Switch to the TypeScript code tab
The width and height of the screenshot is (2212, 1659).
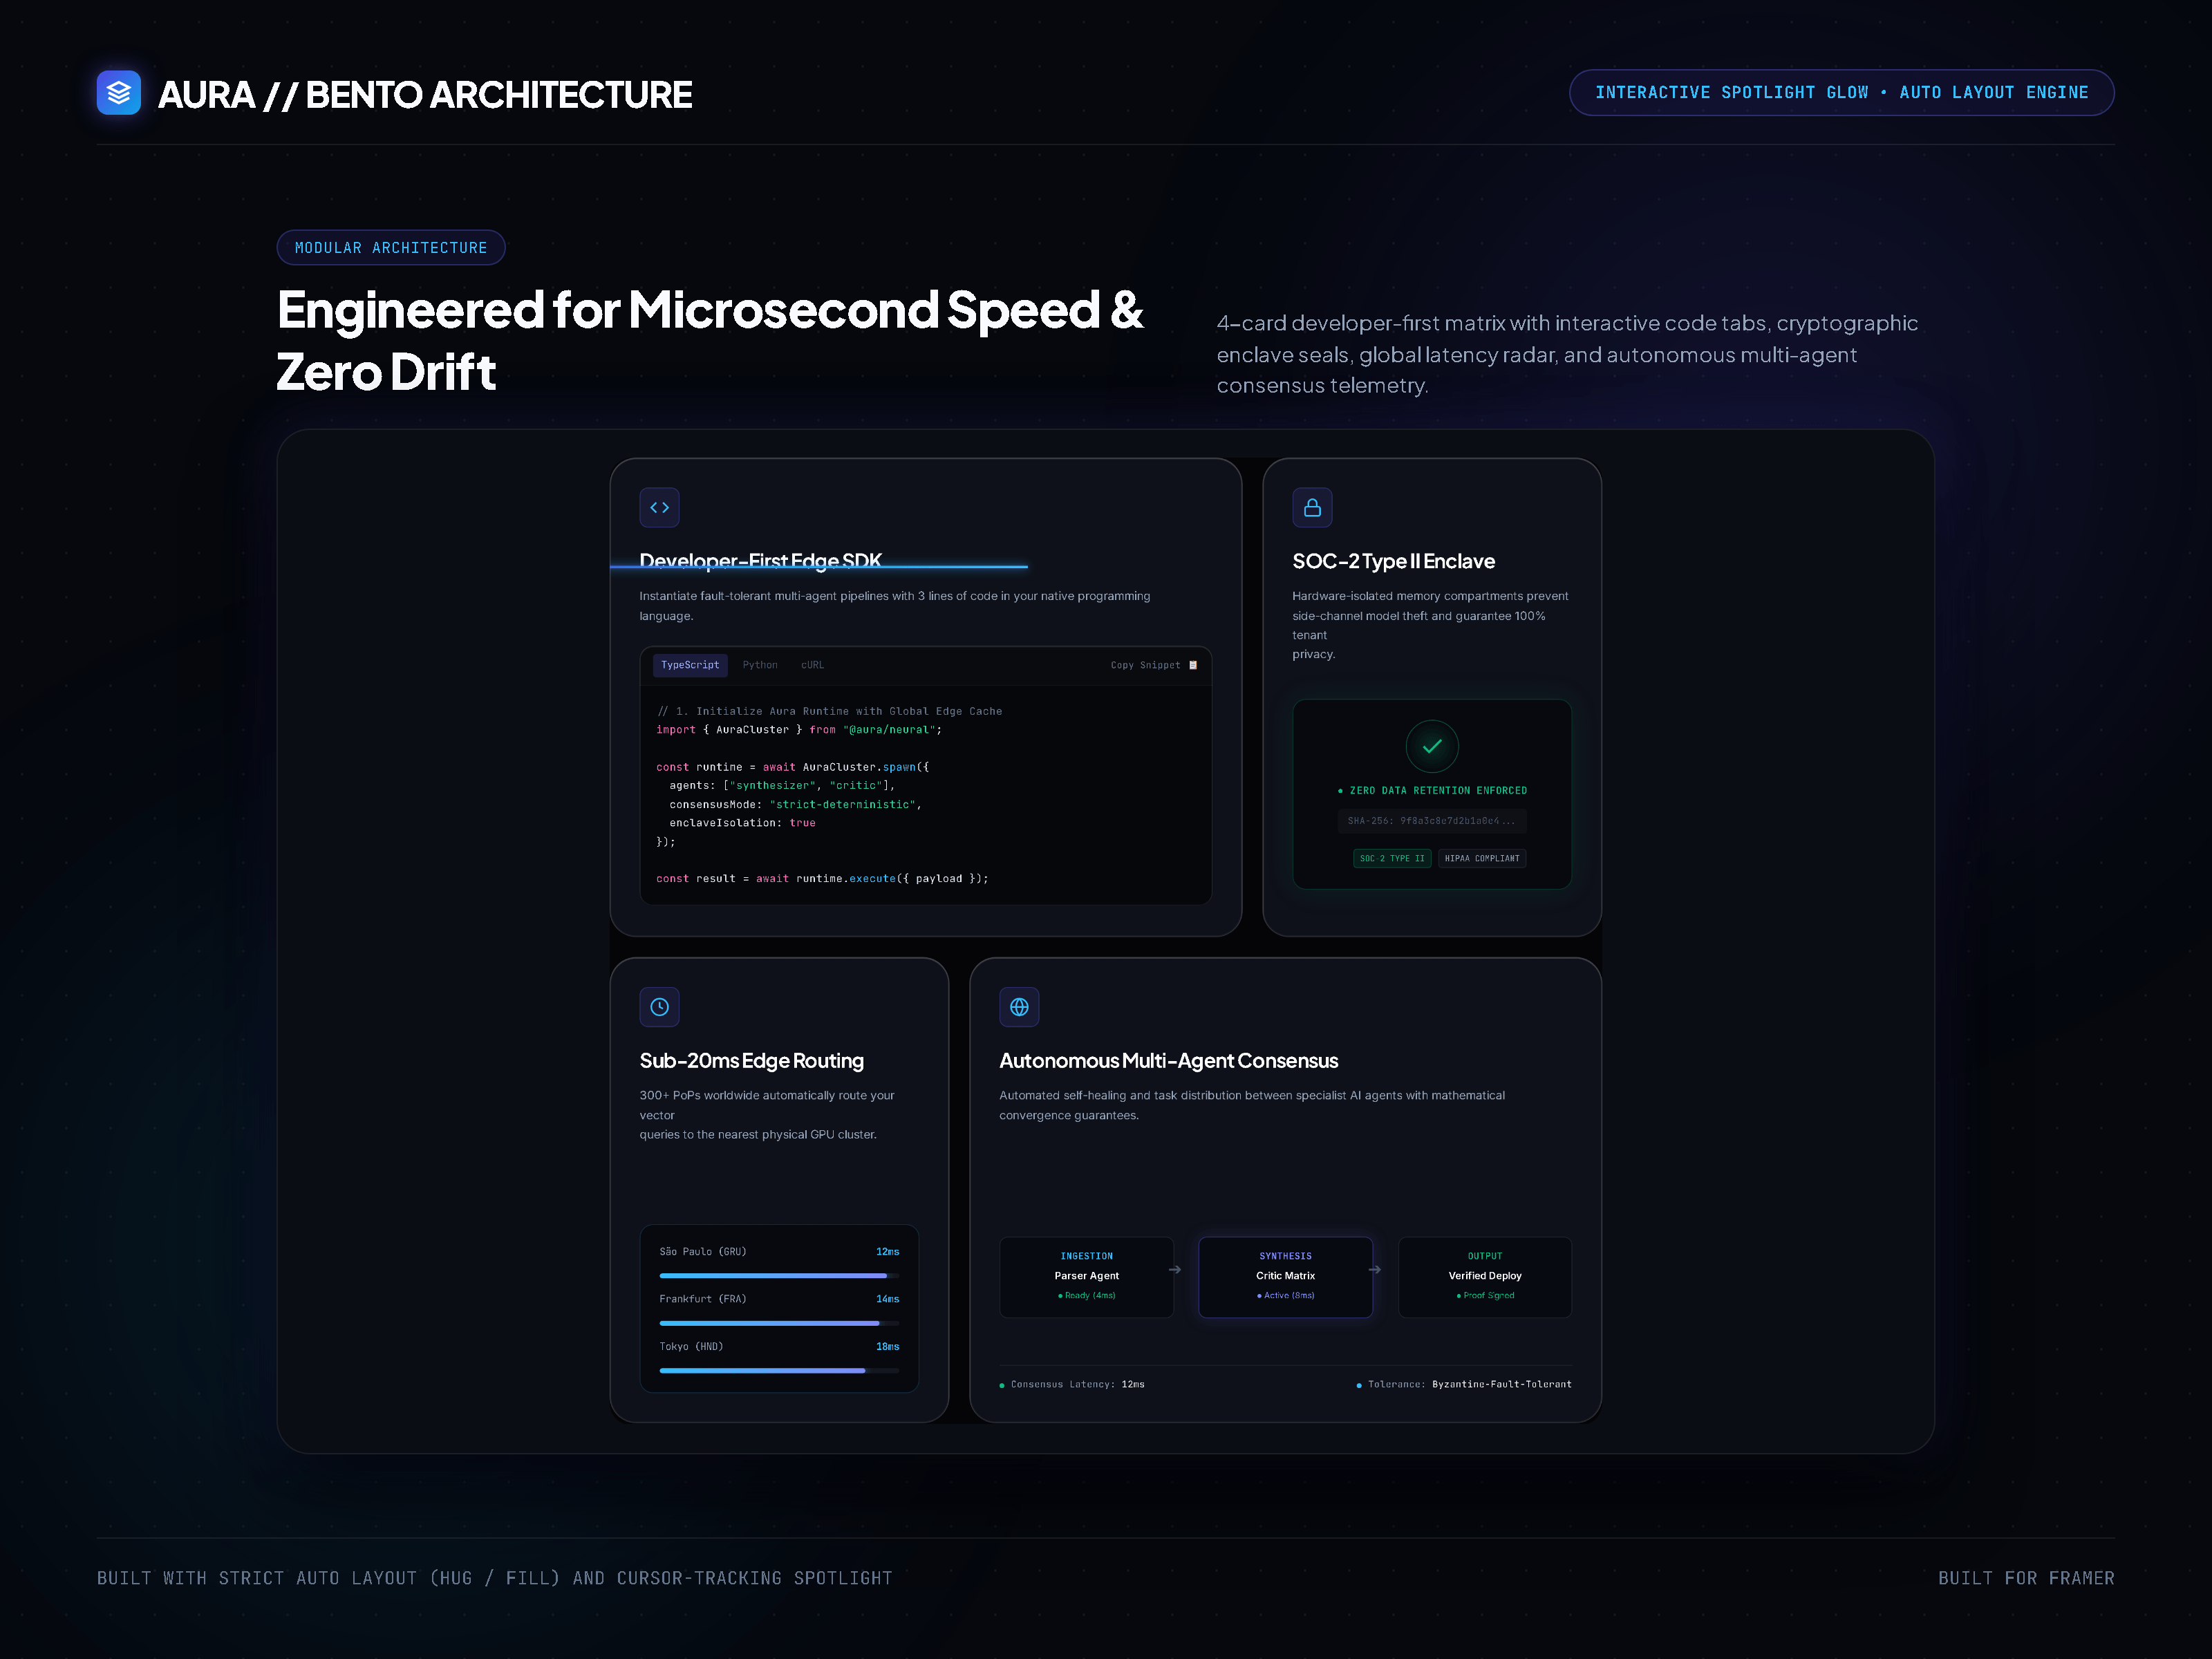690,665
